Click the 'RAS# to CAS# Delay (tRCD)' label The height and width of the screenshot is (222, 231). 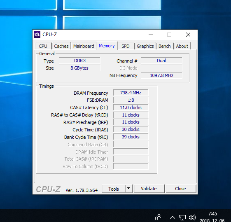79,115
